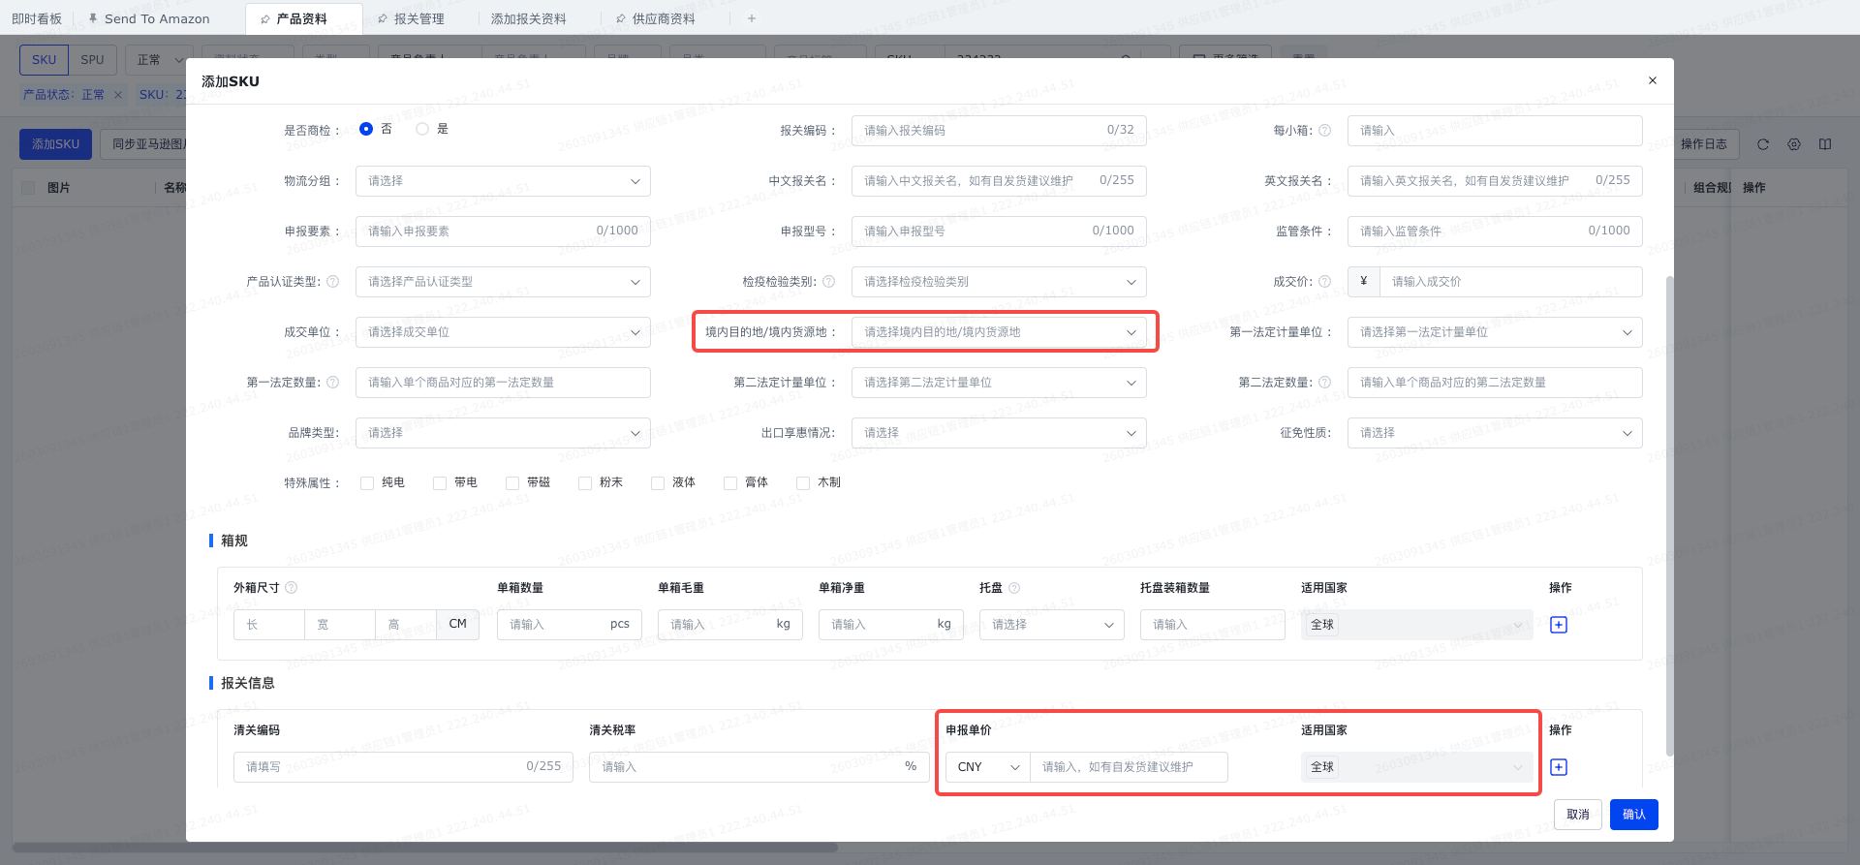The height and width of the screenshot is (865, 1860).
Task: Click the 报关编码 input field
Action: [999, 131]
